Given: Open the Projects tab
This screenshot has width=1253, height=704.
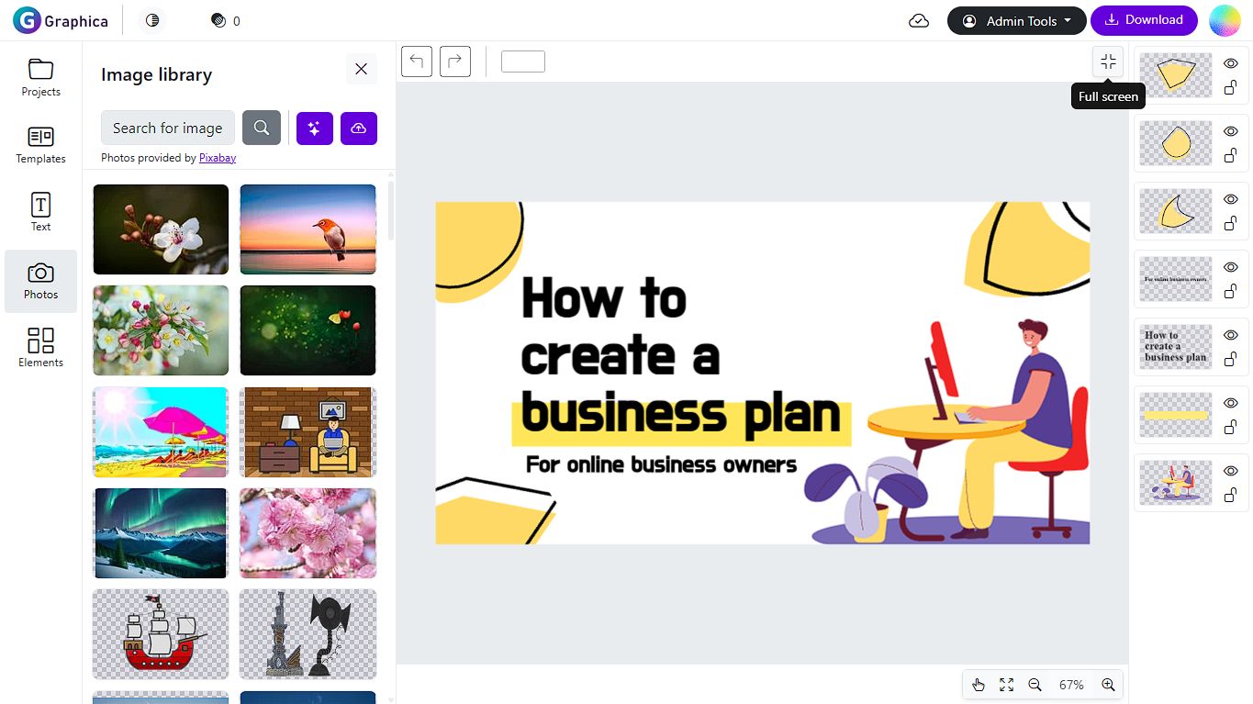Looking at the screenshot, I should pyautogui.click(x=40, y=77).
